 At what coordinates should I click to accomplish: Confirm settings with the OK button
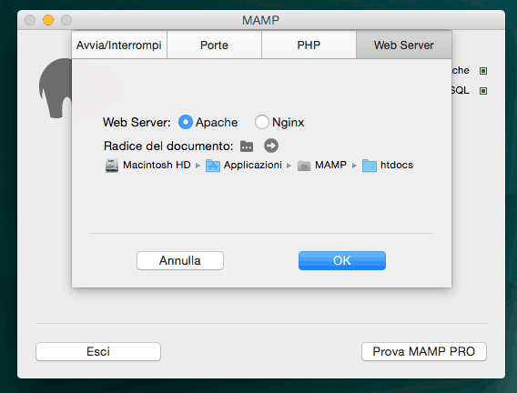pyautogui.click(x=342, y=260)
